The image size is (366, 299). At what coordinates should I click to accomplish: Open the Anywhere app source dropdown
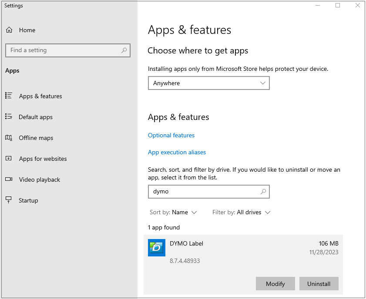point(209,83)
